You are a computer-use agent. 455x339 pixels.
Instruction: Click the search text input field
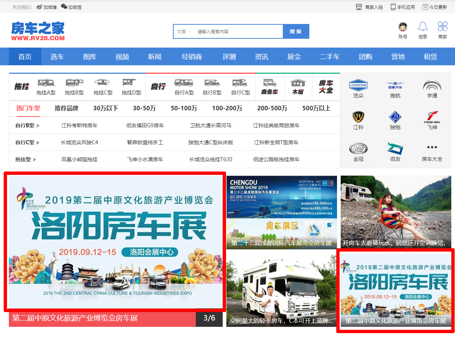[x=238, y=32]
